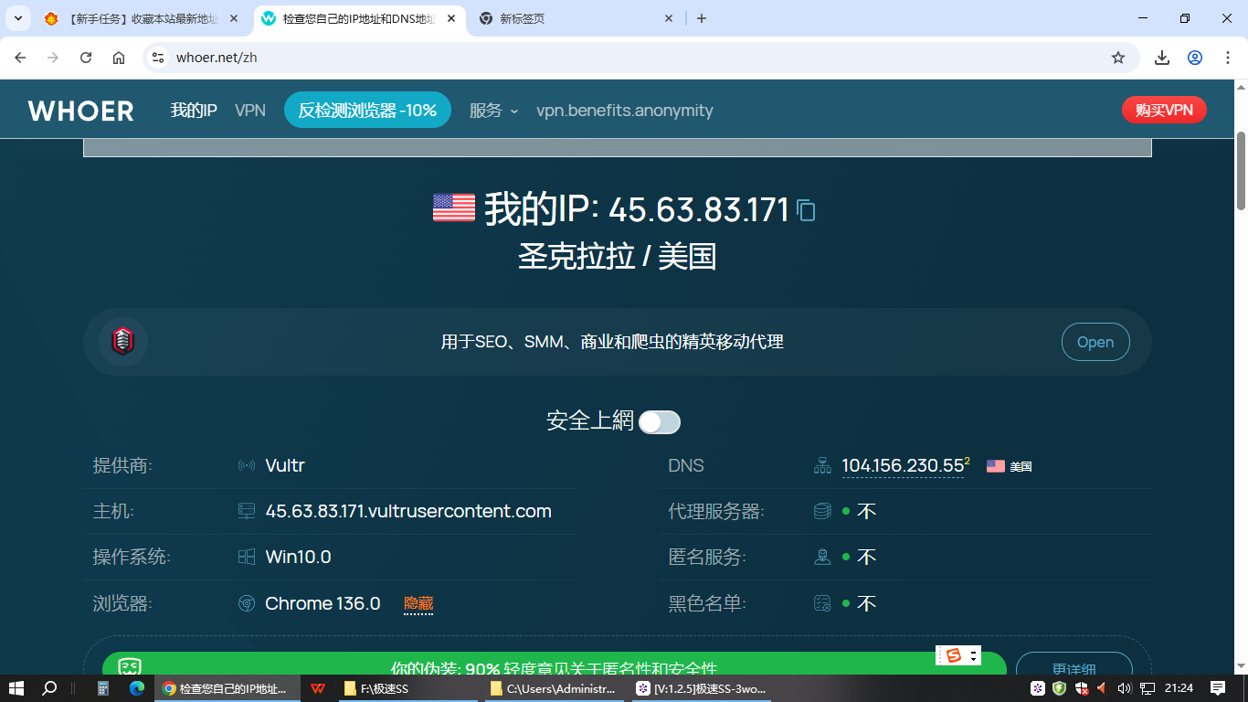This screenshot has height=702, width=1248.
Task: Click the 更详细 button
Action: click(x=1074, y=665)
